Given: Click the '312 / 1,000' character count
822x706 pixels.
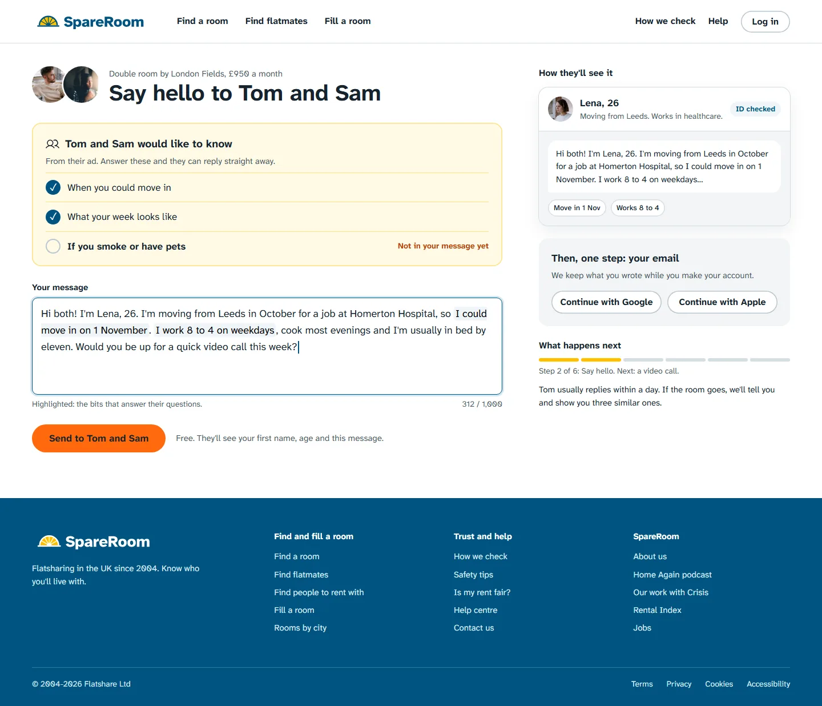Looking at the screenshot, I should [x=482, y=404].
